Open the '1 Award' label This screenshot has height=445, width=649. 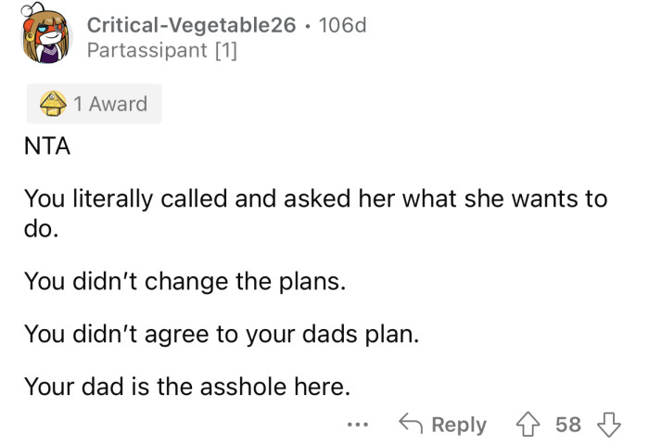(x=110, y=104)
